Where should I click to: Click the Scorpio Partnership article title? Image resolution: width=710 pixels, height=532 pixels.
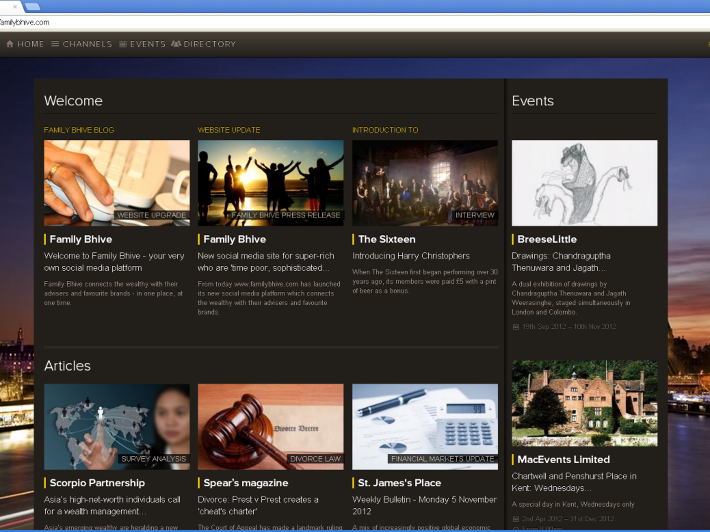pyautogui.click(x=97, y=483)
